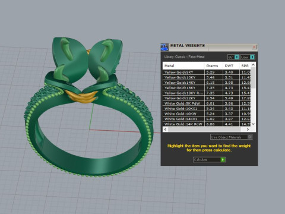285x214 pixels.
Task: Select the Yellow Gold:14KY row
Action: (x=207, y=83)
